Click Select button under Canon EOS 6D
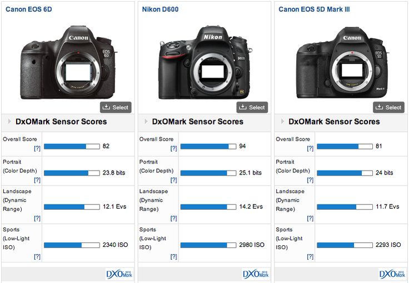The height and width of the screenshot is (283, 409). [116, 107]
